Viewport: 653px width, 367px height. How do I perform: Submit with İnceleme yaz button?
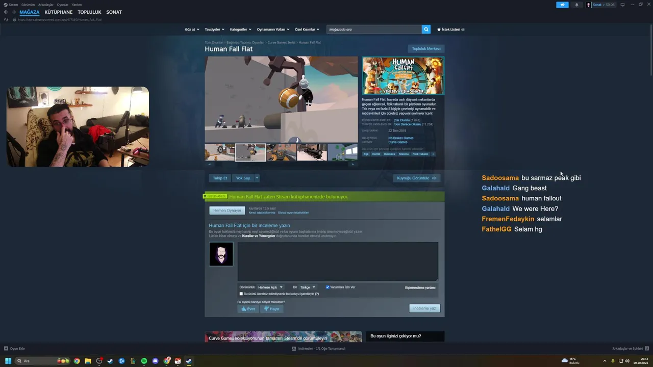[424, 308]
